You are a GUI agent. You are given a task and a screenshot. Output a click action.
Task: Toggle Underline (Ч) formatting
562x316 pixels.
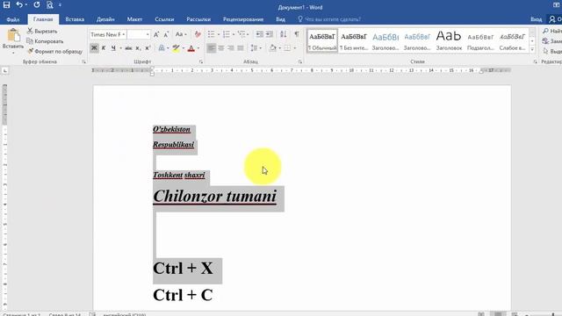[113, 48]
